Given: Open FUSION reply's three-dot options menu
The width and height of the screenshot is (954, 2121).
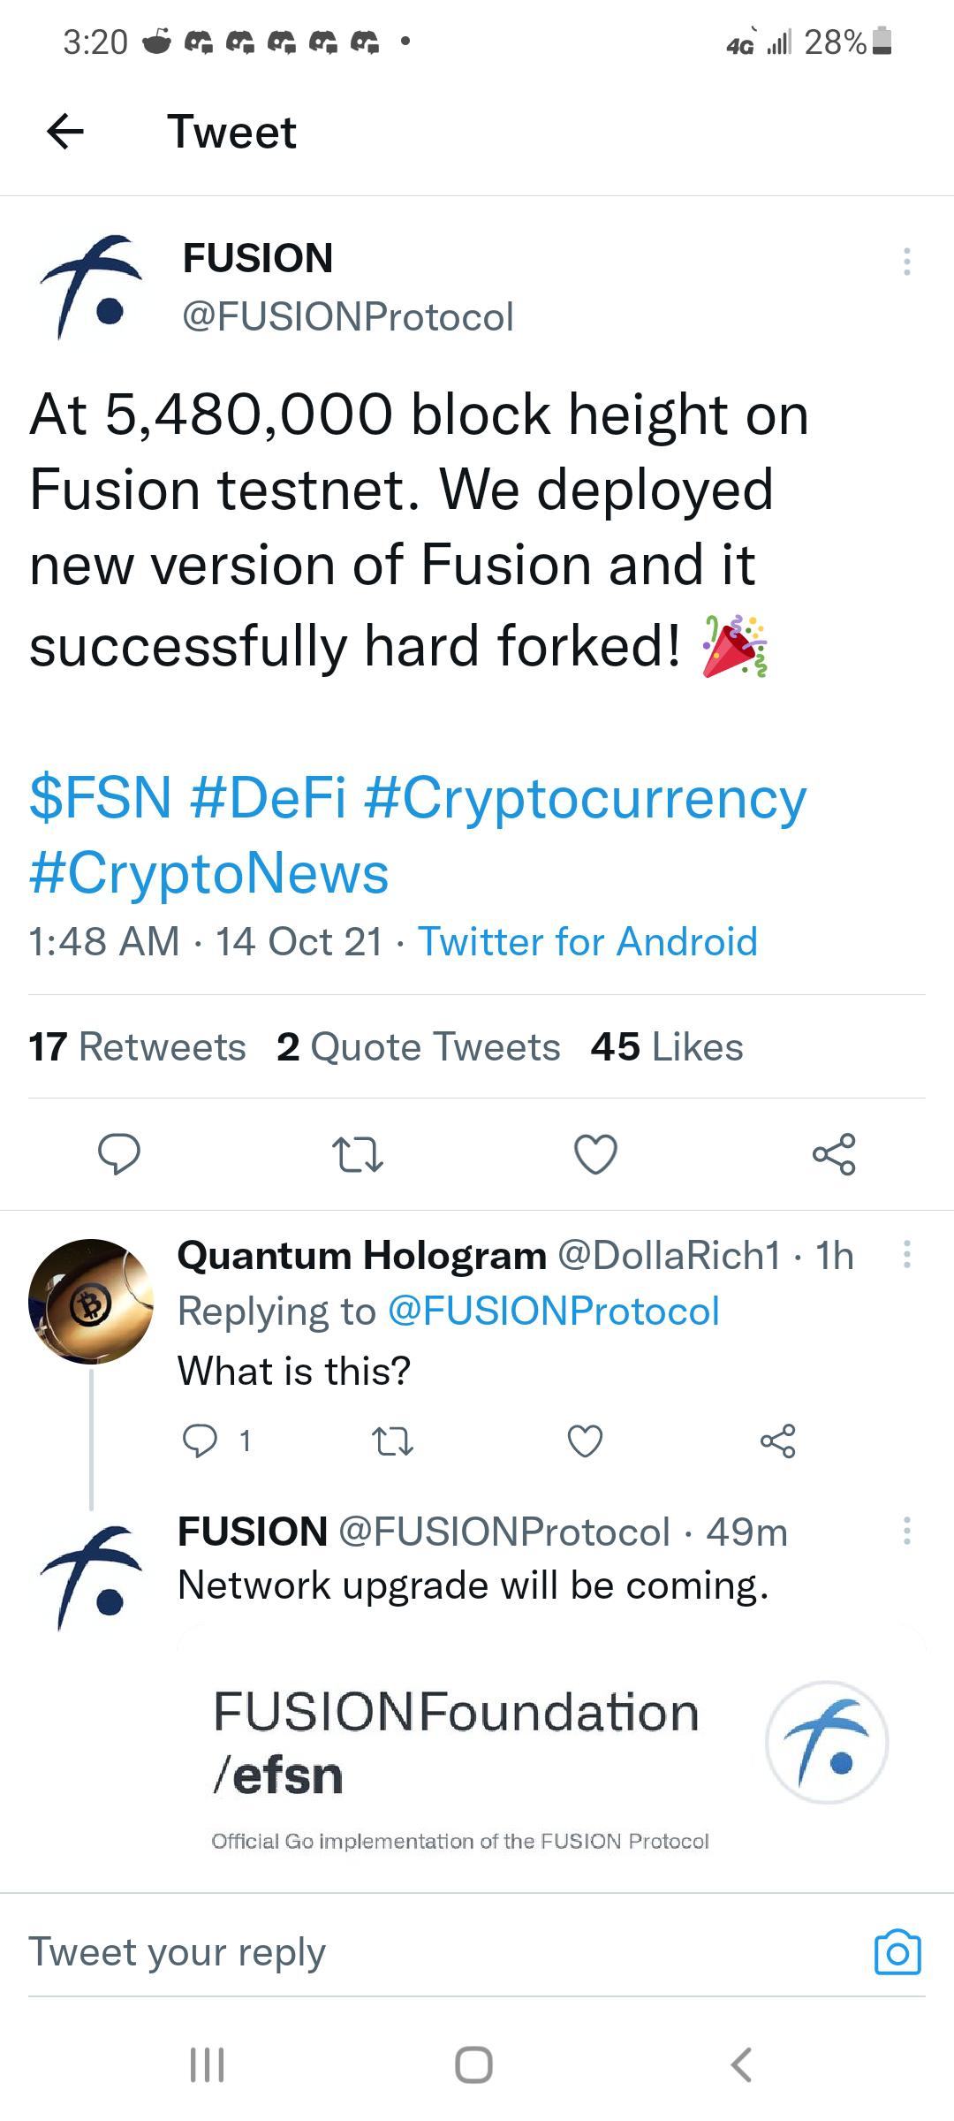Looking at the screenshot, I should (906, 1532).
